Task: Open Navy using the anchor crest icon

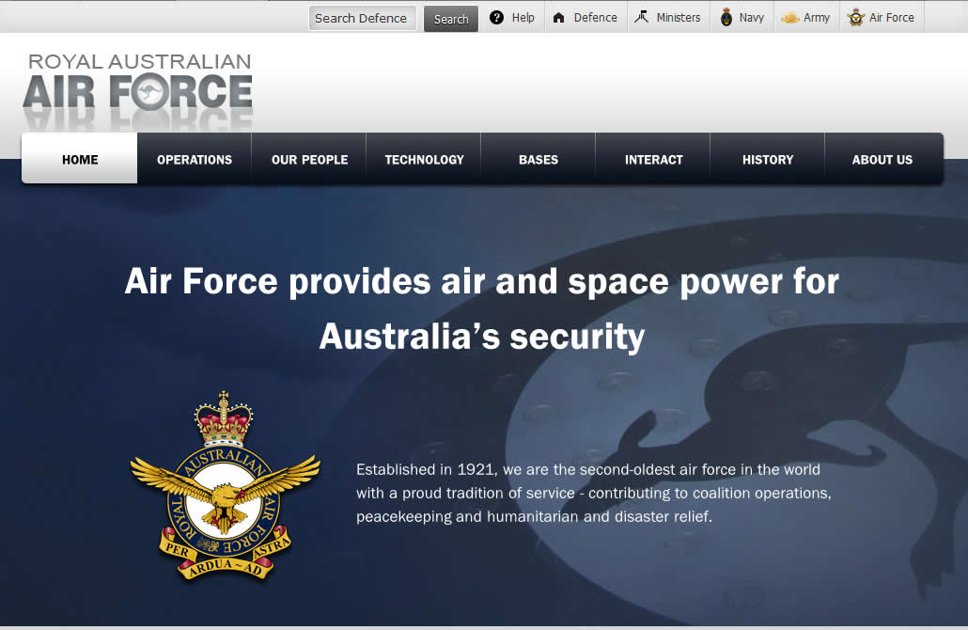Action: coord(725,16)
